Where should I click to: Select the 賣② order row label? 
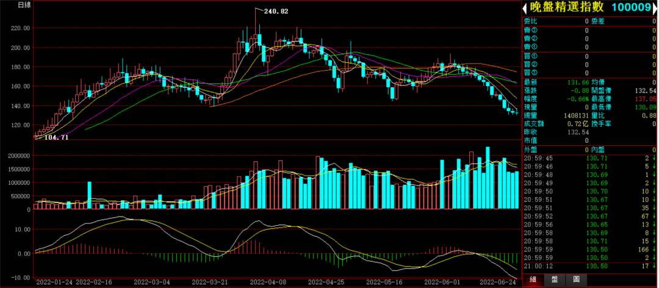[530, 38]
